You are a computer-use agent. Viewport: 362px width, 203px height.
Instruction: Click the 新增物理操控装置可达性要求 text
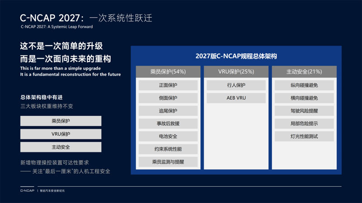click(x=55, y=162)
